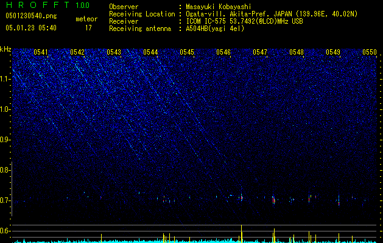Click the word meteor in the header
The height and width of the screenshot is (243, 383).
[x=86, y=19]
